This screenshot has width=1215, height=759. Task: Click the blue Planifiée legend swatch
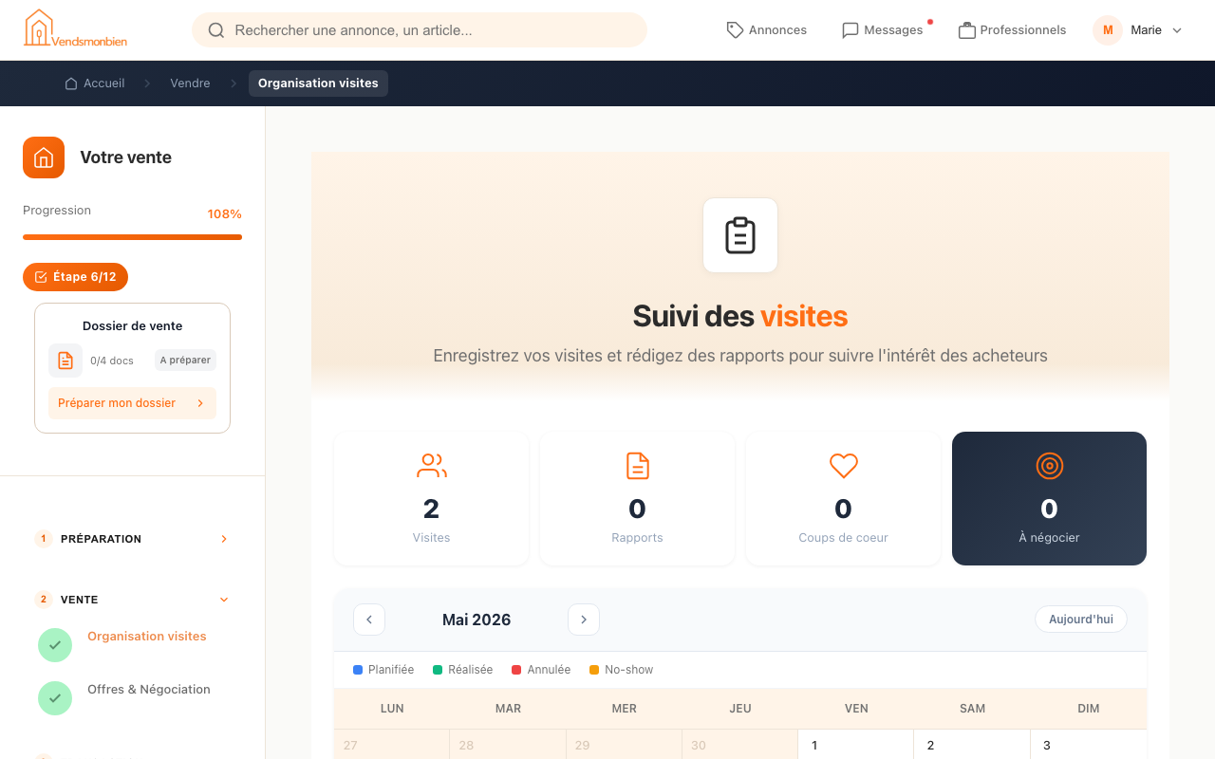coord(358,670)
